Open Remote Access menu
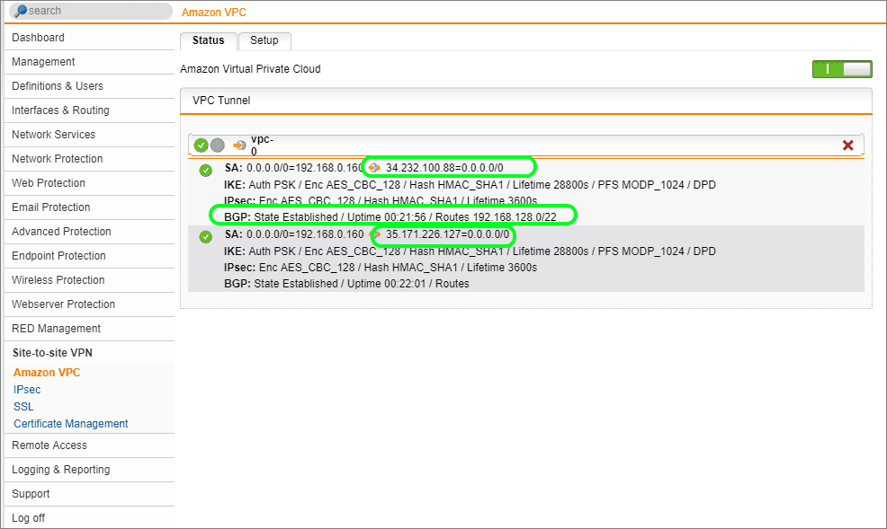Image resolution: width=887 pixels, height=529 pixels. [x=89, y=446]
